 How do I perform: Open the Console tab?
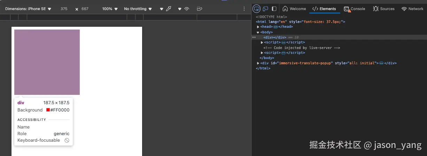[x=355, y=9]
